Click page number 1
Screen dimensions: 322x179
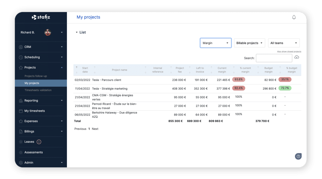click(89, 129)
